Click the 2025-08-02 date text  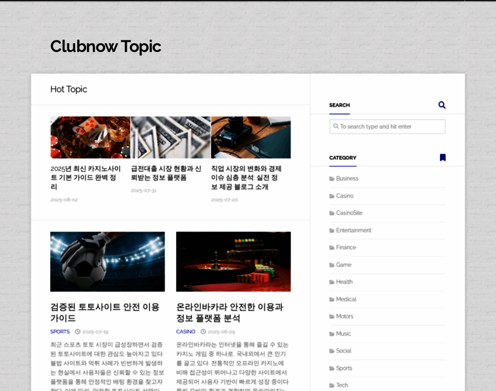pyautogui.click(x=64, y=199)
